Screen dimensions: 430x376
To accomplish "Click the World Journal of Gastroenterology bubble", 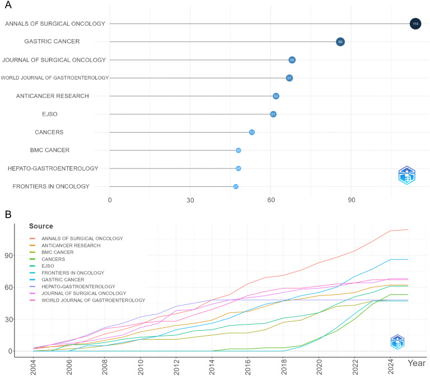I will coord(289,78).
